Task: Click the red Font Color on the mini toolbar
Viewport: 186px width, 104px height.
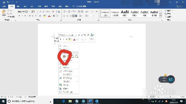Action: (74, 39)
